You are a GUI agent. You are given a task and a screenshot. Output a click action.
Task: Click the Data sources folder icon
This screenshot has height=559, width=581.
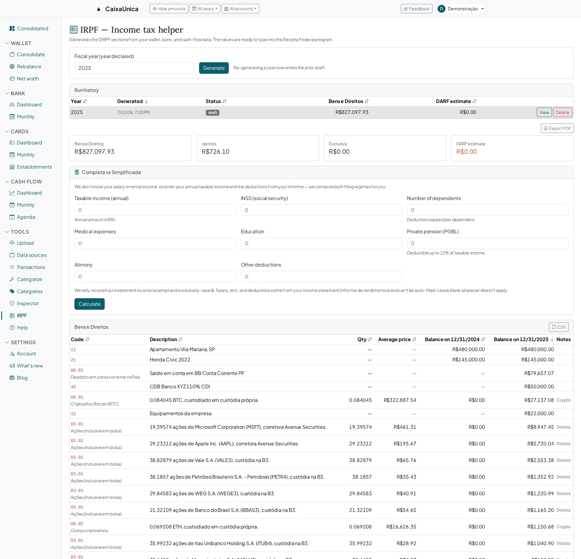coord(12,255)
